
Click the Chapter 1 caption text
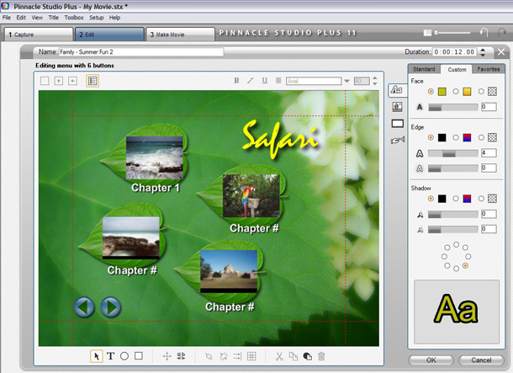156,188
